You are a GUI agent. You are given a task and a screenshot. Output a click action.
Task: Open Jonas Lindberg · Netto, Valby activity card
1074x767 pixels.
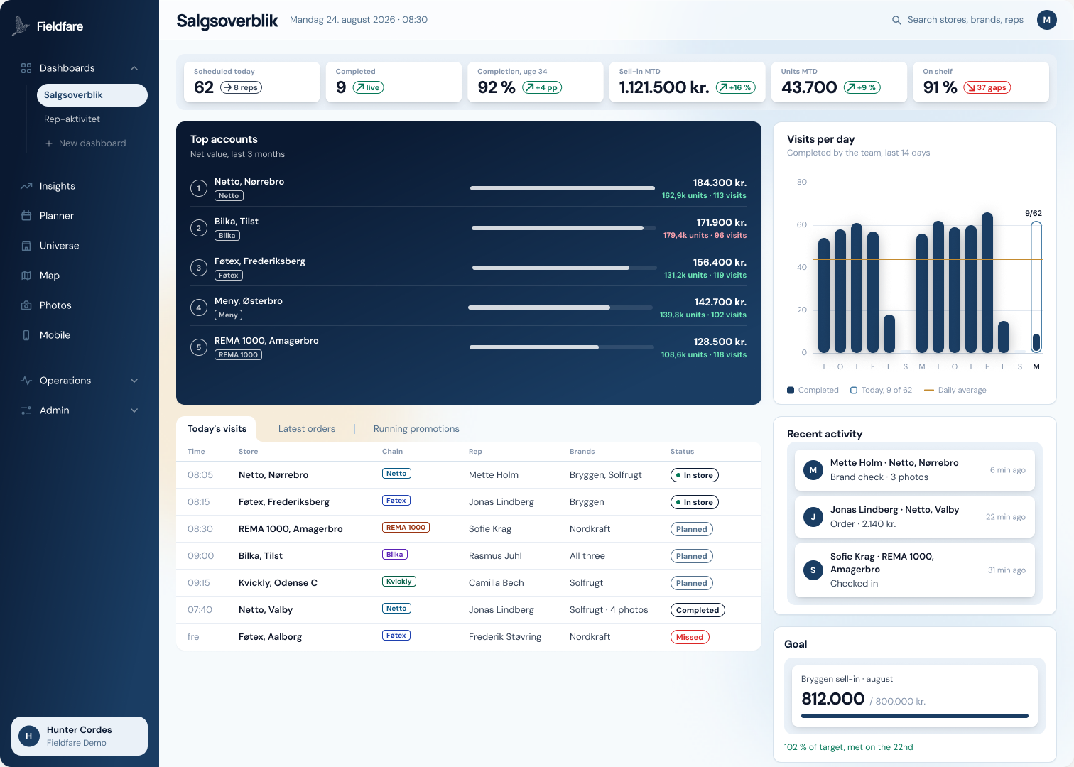(915, 517)
